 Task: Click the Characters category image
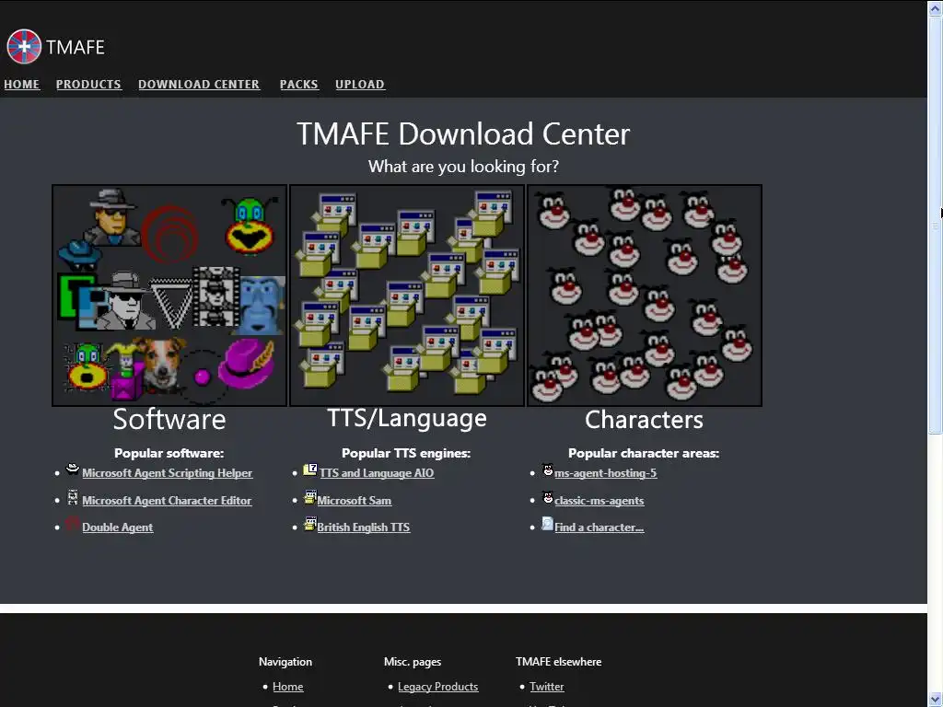coord(645,296)
